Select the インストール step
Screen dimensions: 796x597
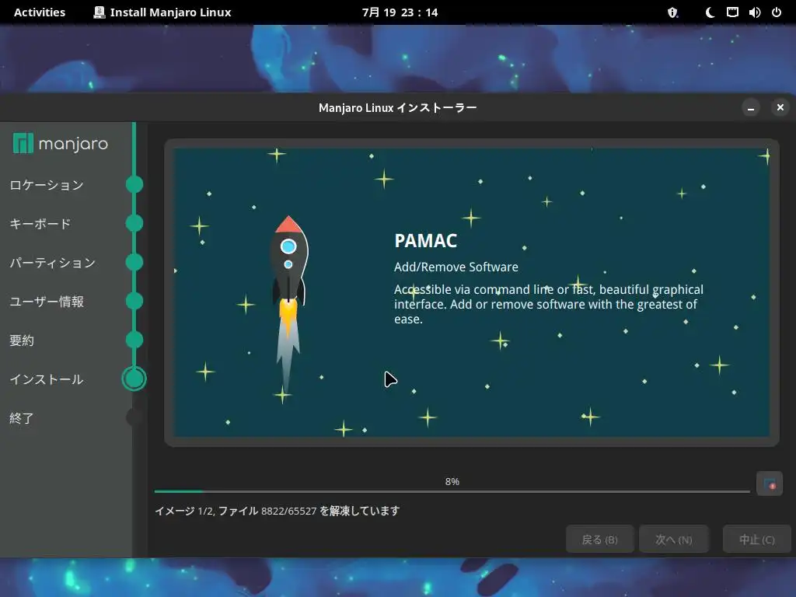click(x=47, y=379)
